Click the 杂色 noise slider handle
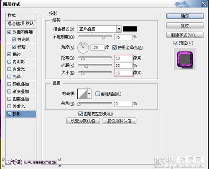Viewport: 209px width, 169px height. tap(79, 104)
